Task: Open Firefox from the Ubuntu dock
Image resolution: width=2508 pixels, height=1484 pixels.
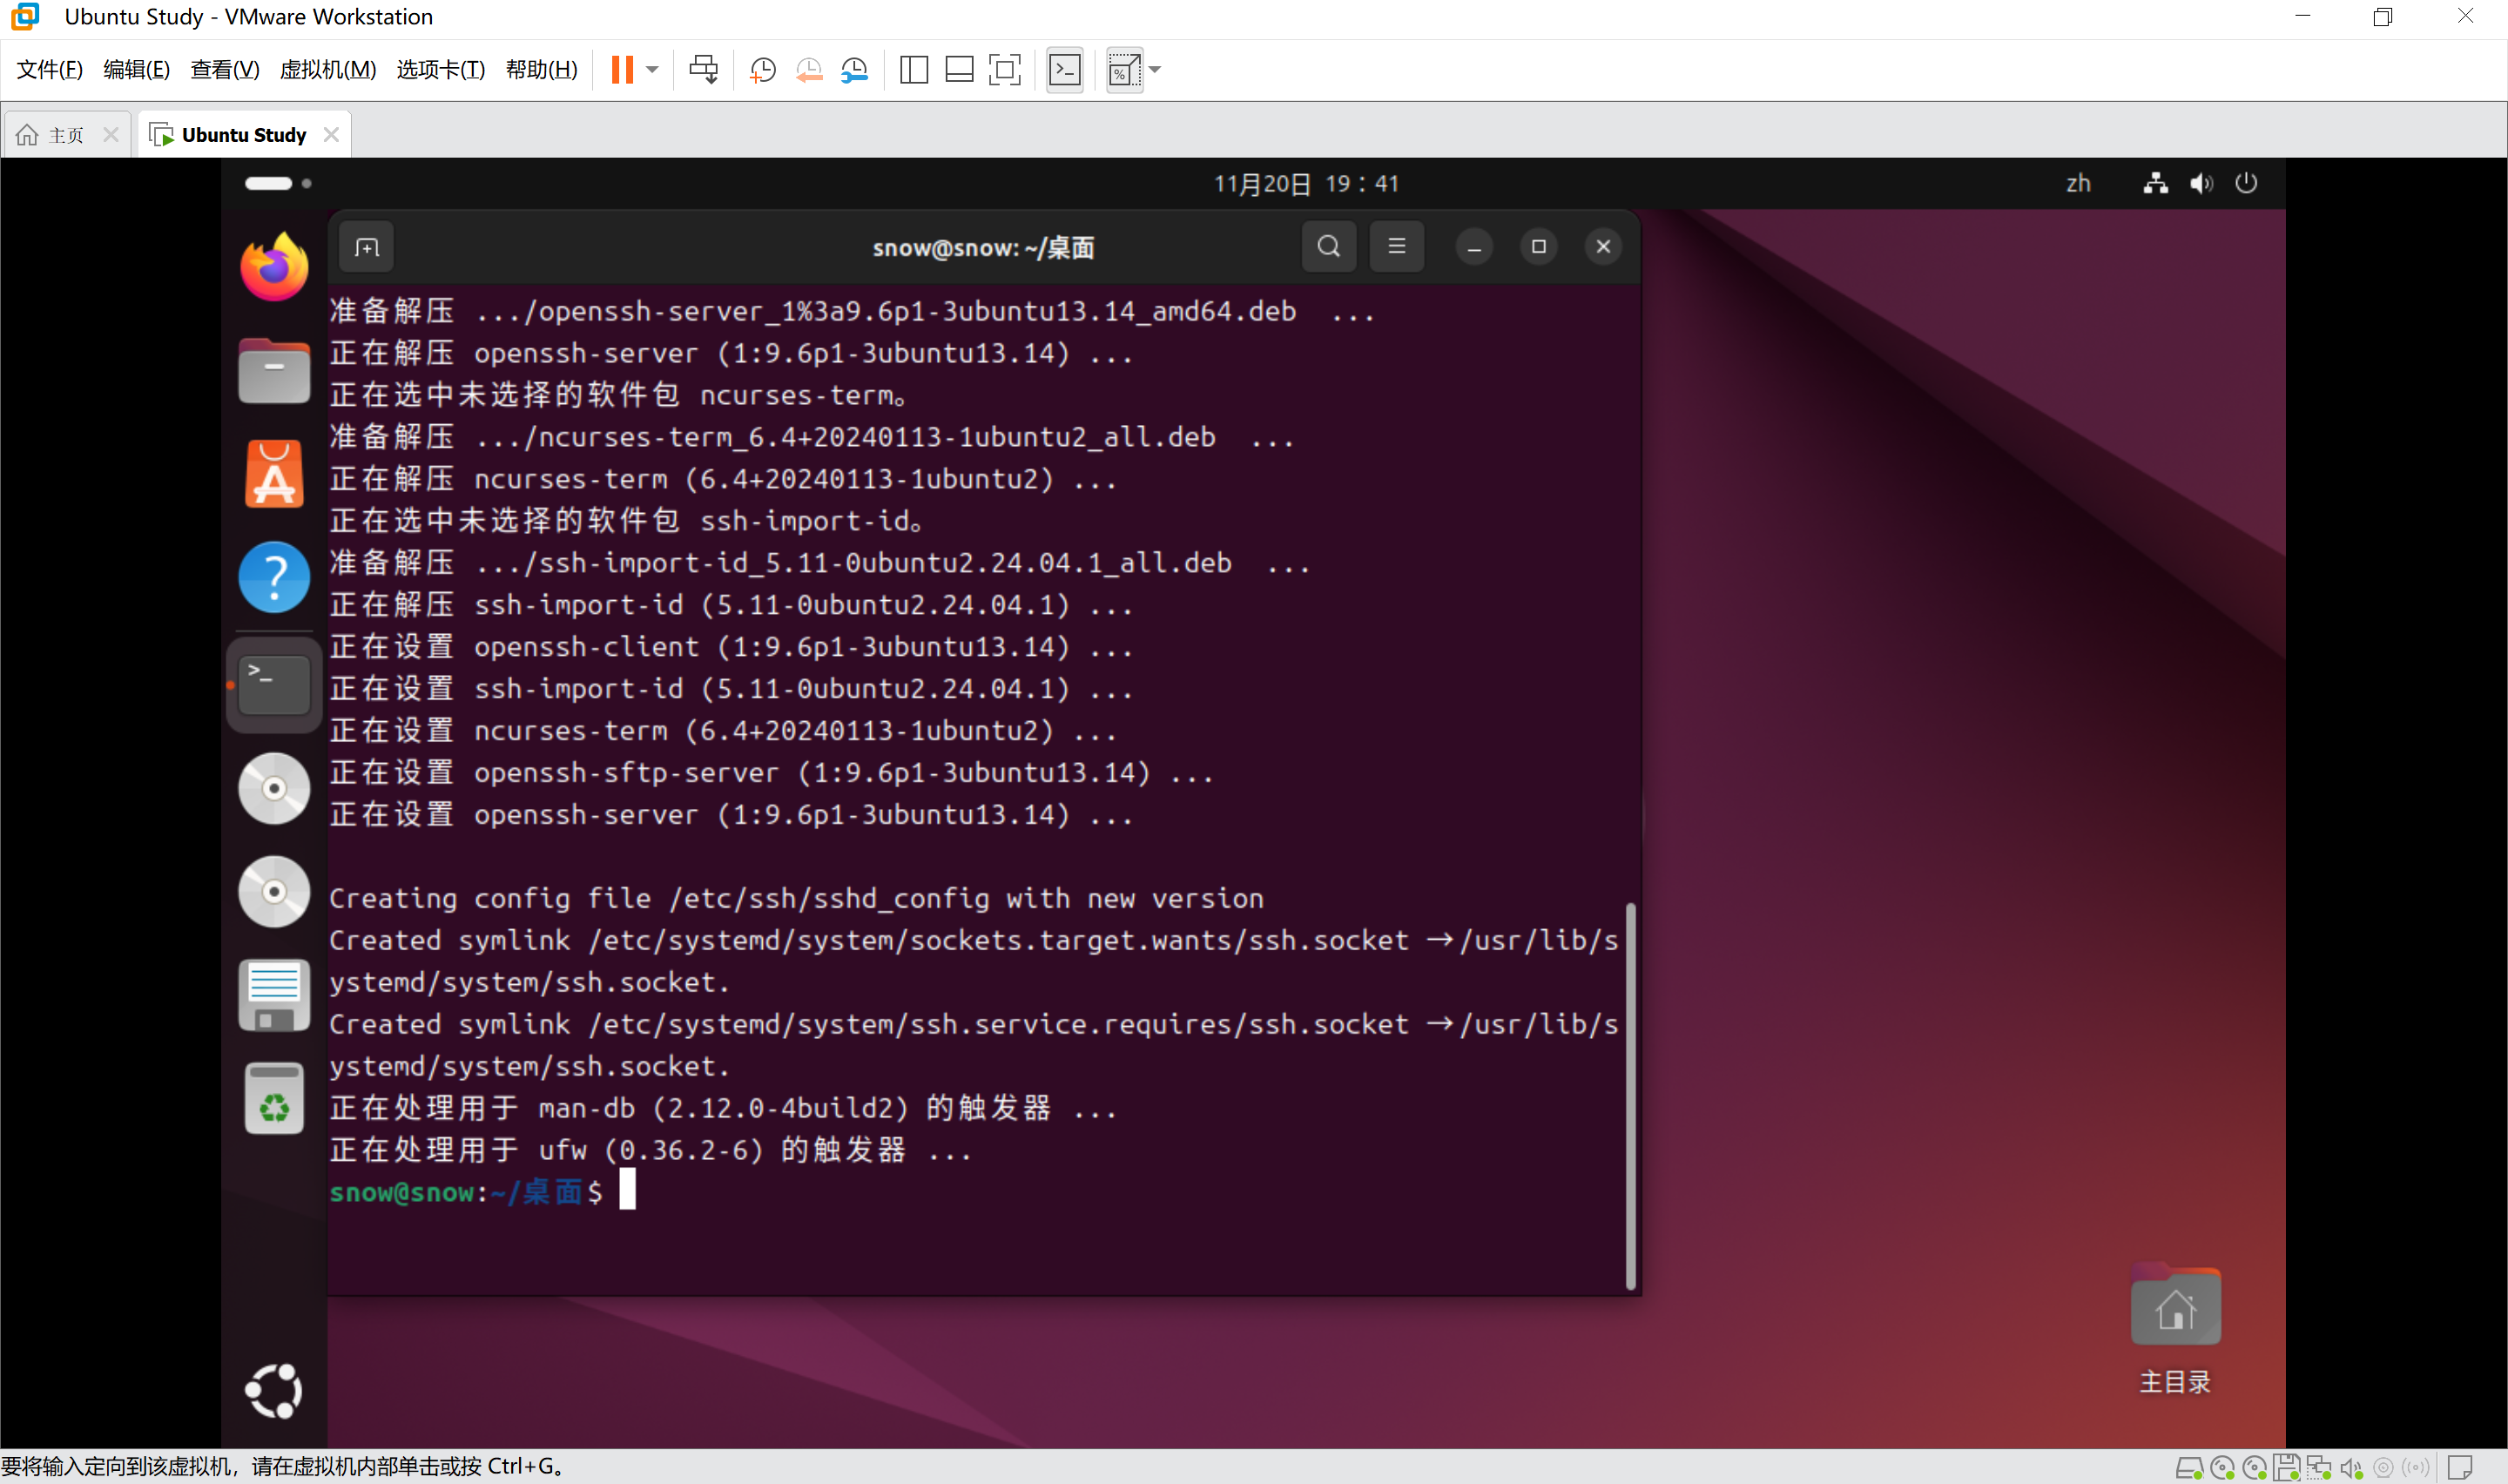Action: tap(274, 267)
